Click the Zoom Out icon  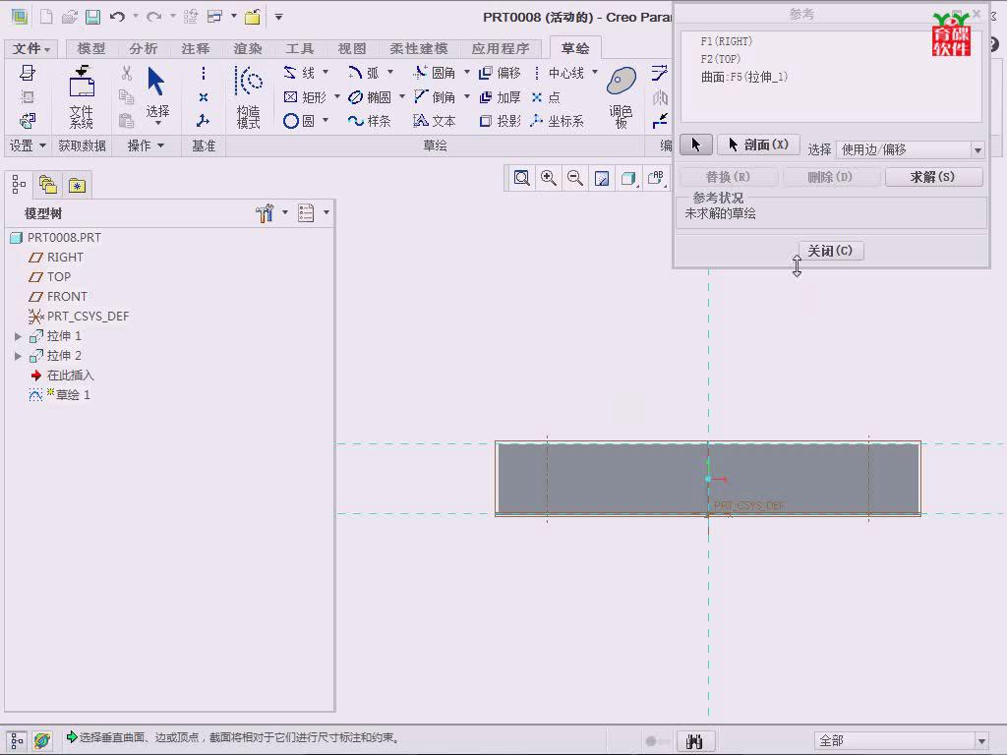[574, 178]
